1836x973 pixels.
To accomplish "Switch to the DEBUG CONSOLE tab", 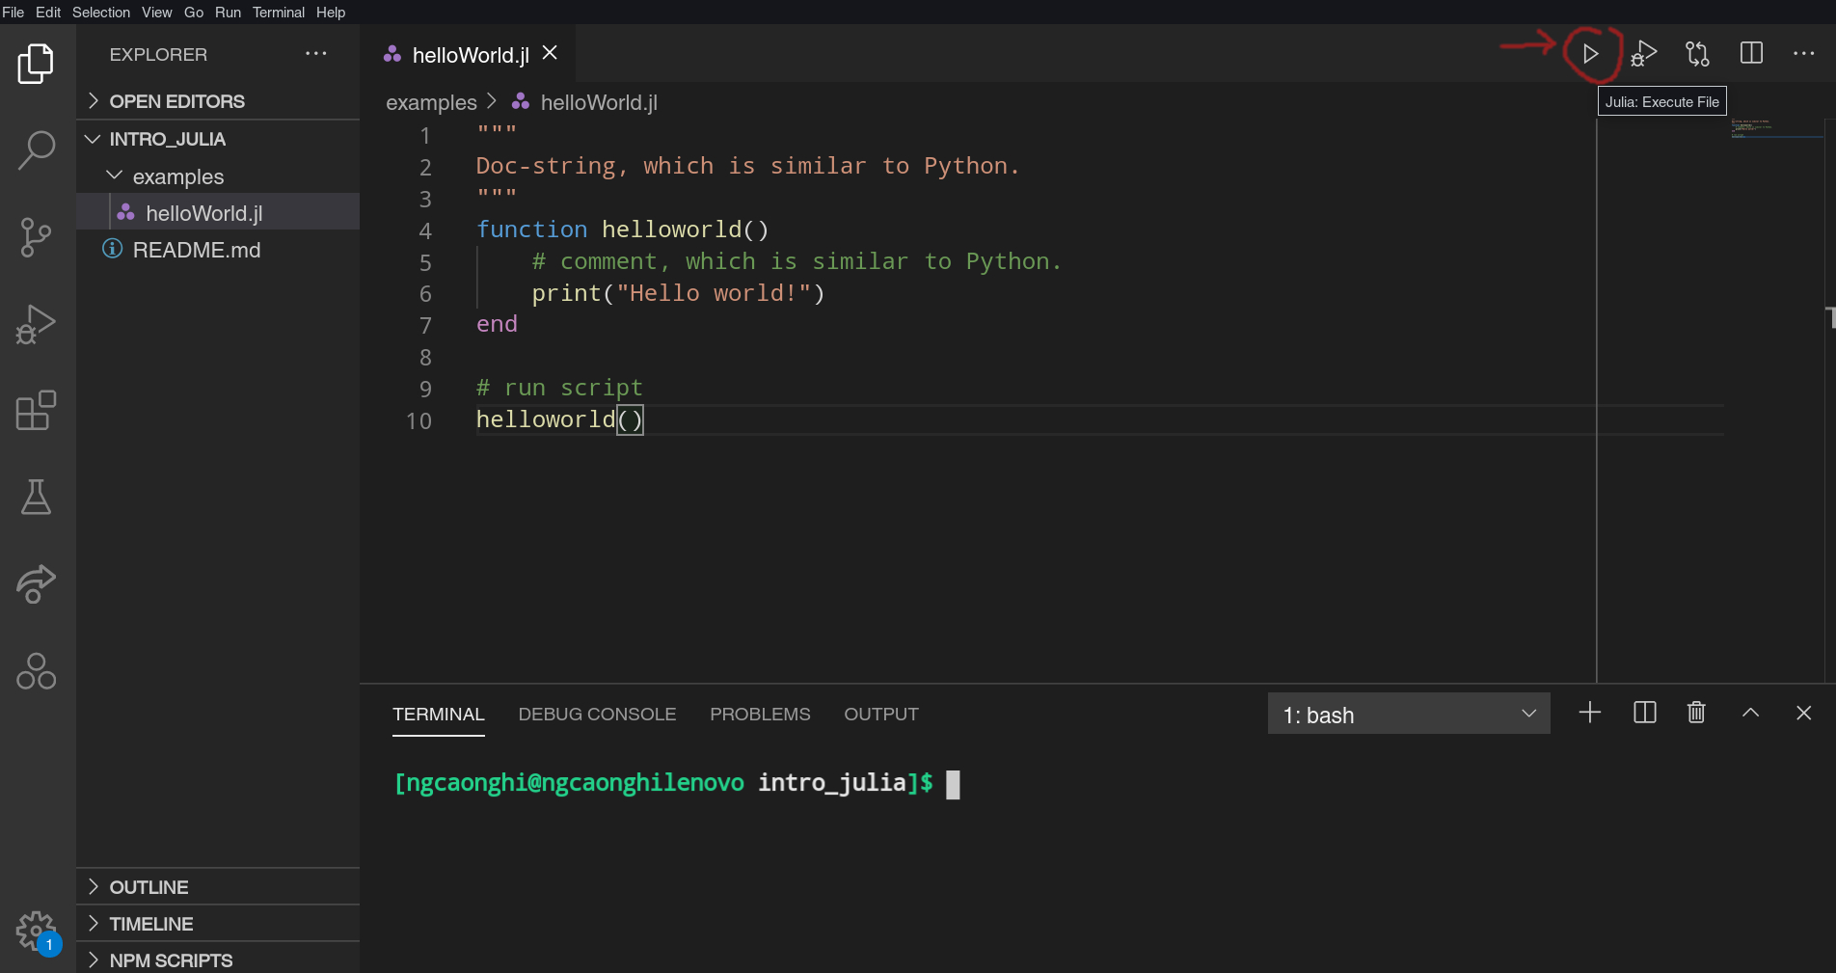I will tap(597, 715).
